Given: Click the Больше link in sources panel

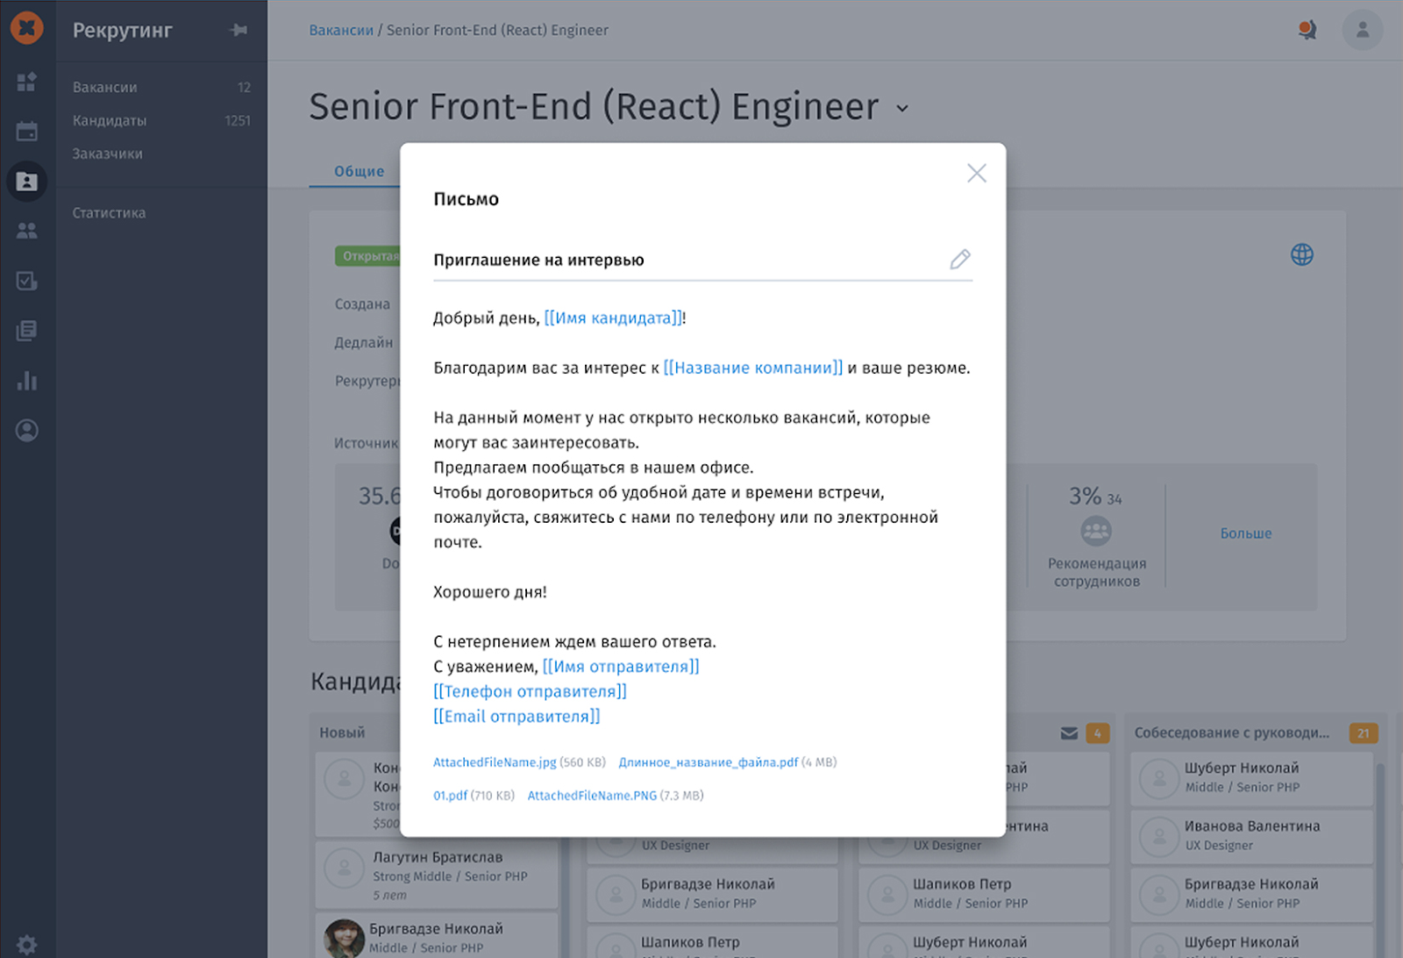Looking at the screenshot, I should click(1245, 533).
